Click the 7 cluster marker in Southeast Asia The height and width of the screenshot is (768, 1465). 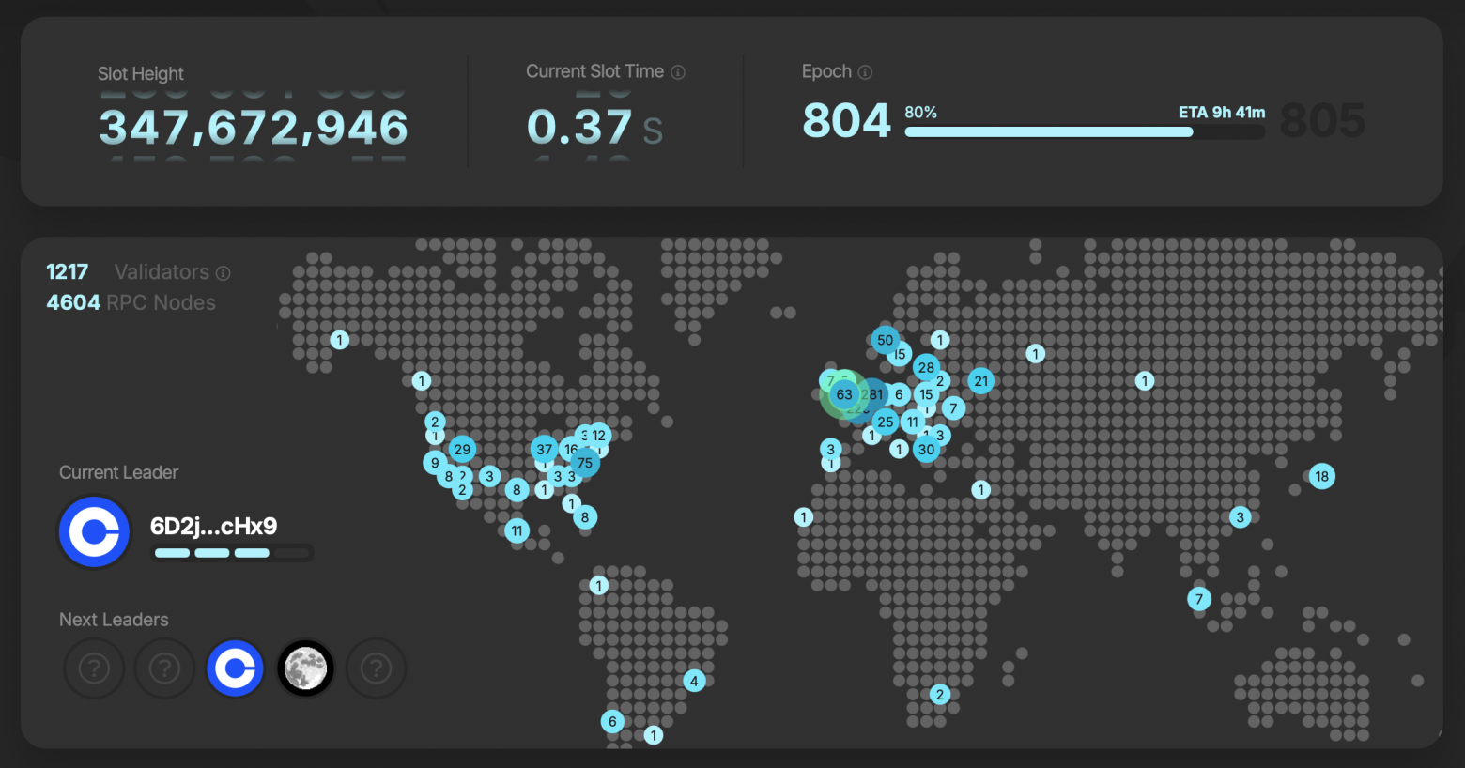pyautogui.click(x=1198, y=599)
